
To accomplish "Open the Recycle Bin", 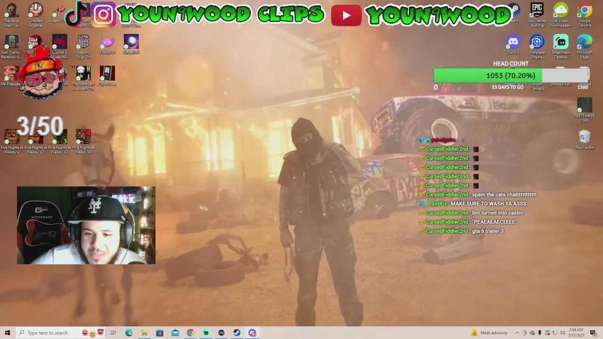I will click(585, 139).
